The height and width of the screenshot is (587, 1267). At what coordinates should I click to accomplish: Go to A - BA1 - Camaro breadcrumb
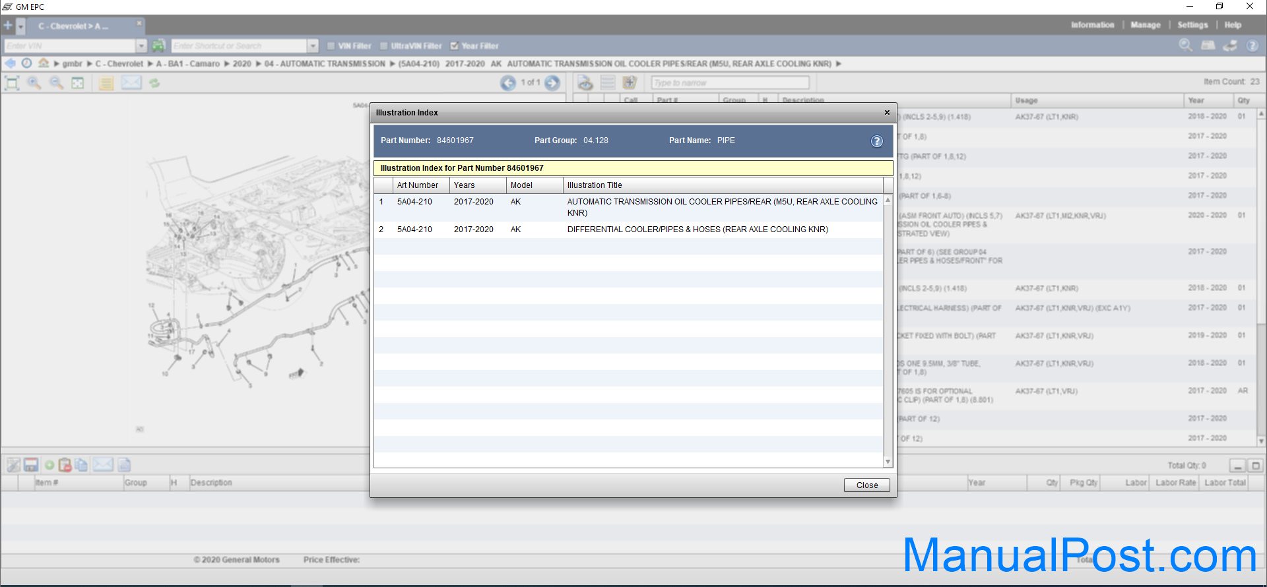(x=188, y=64)
